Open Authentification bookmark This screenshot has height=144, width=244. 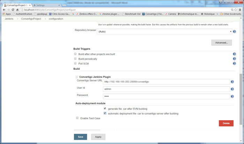tap(23, 14)
